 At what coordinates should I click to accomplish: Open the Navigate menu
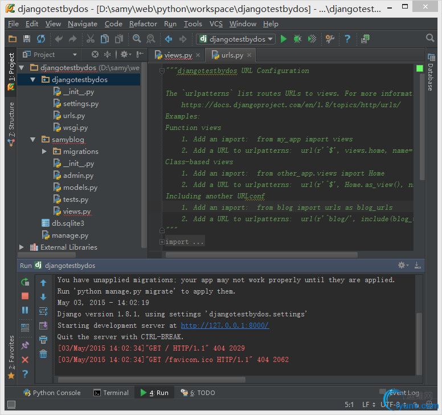click(83, 24)
